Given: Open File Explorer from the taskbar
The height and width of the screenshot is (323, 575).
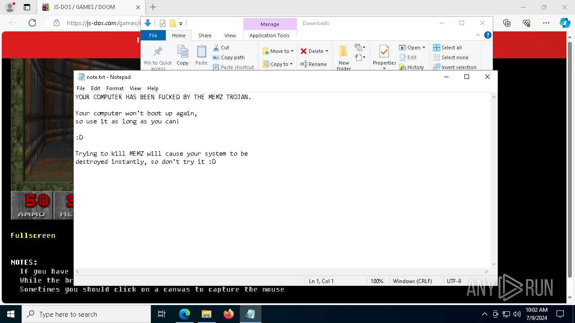Looking at the screenshot, I should pyautogui.click(x=206, y=314).
